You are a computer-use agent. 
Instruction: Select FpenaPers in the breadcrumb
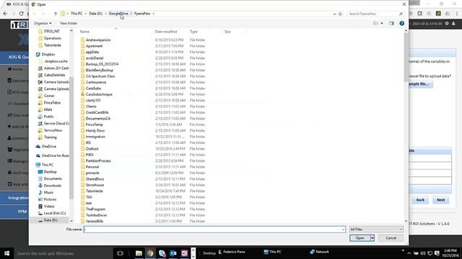pyautogui.click(x=142, y=14)
